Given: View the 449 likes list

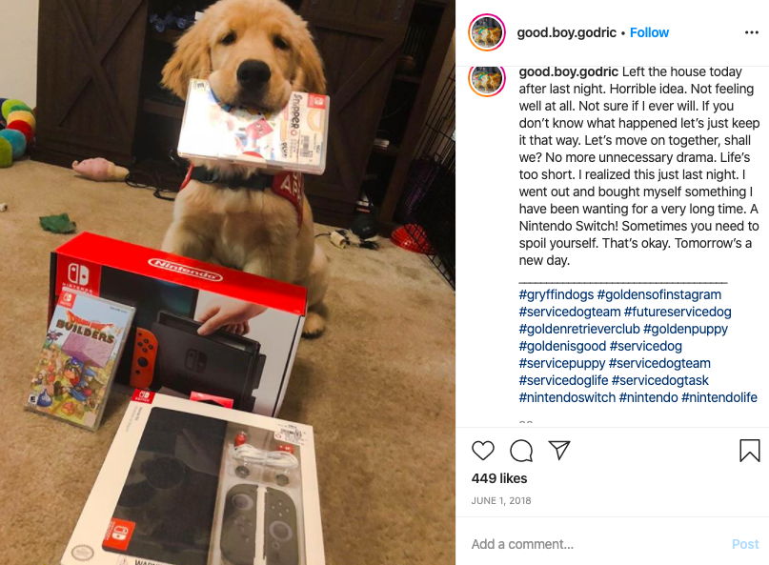Looking at the screenshot, I should point(499,478).
